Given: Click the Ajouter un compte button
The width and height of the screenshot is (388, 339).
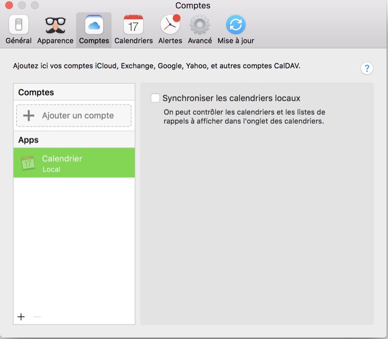Looking at the screenshot, I should (x=74, y=116).
